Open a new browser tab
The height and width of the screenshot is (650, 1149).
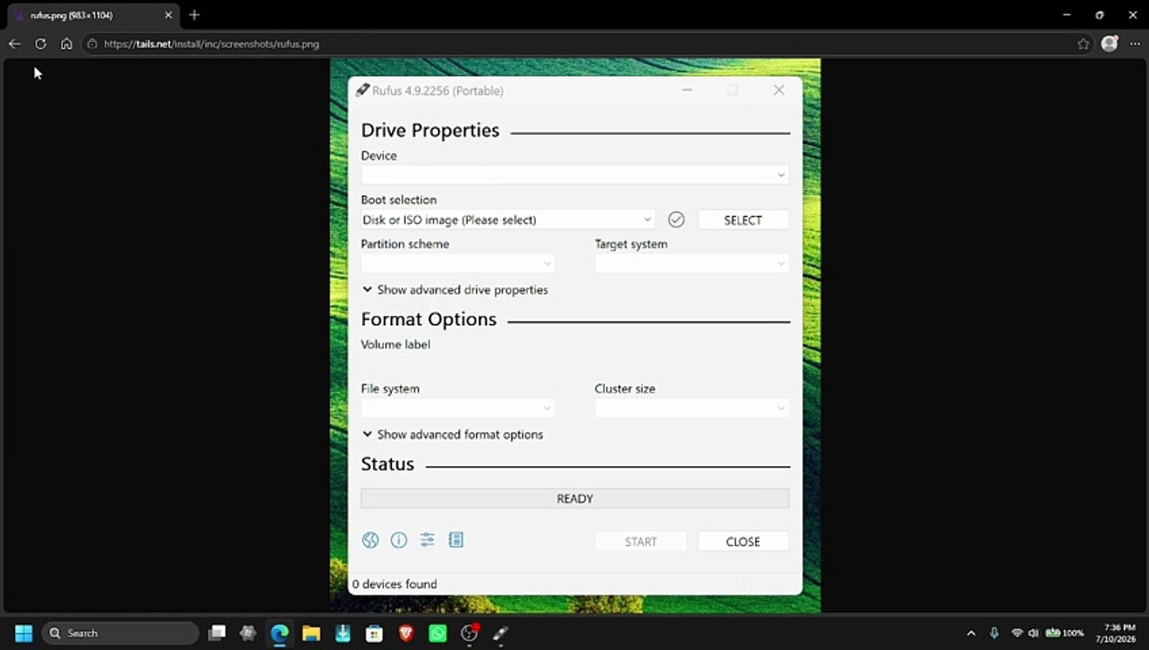194,15
